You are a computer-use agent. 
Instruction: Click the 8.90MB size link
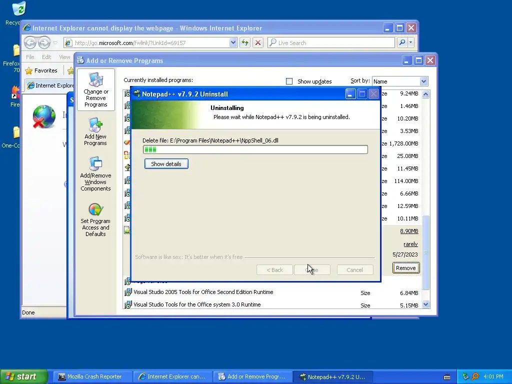coord(409,231)
